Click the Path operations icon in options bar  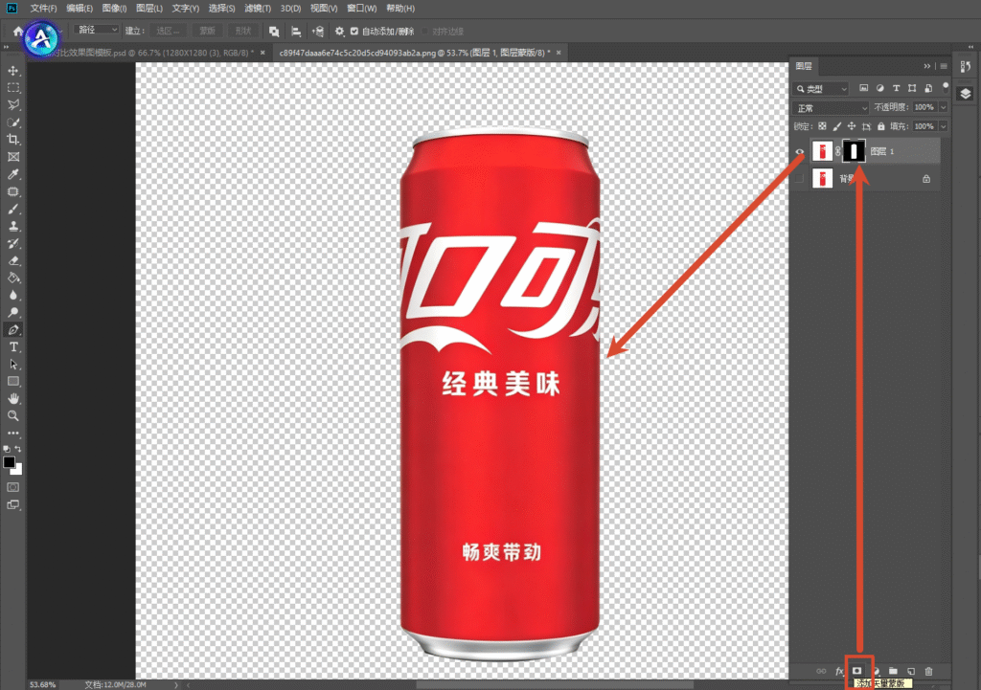coord(274,32)
